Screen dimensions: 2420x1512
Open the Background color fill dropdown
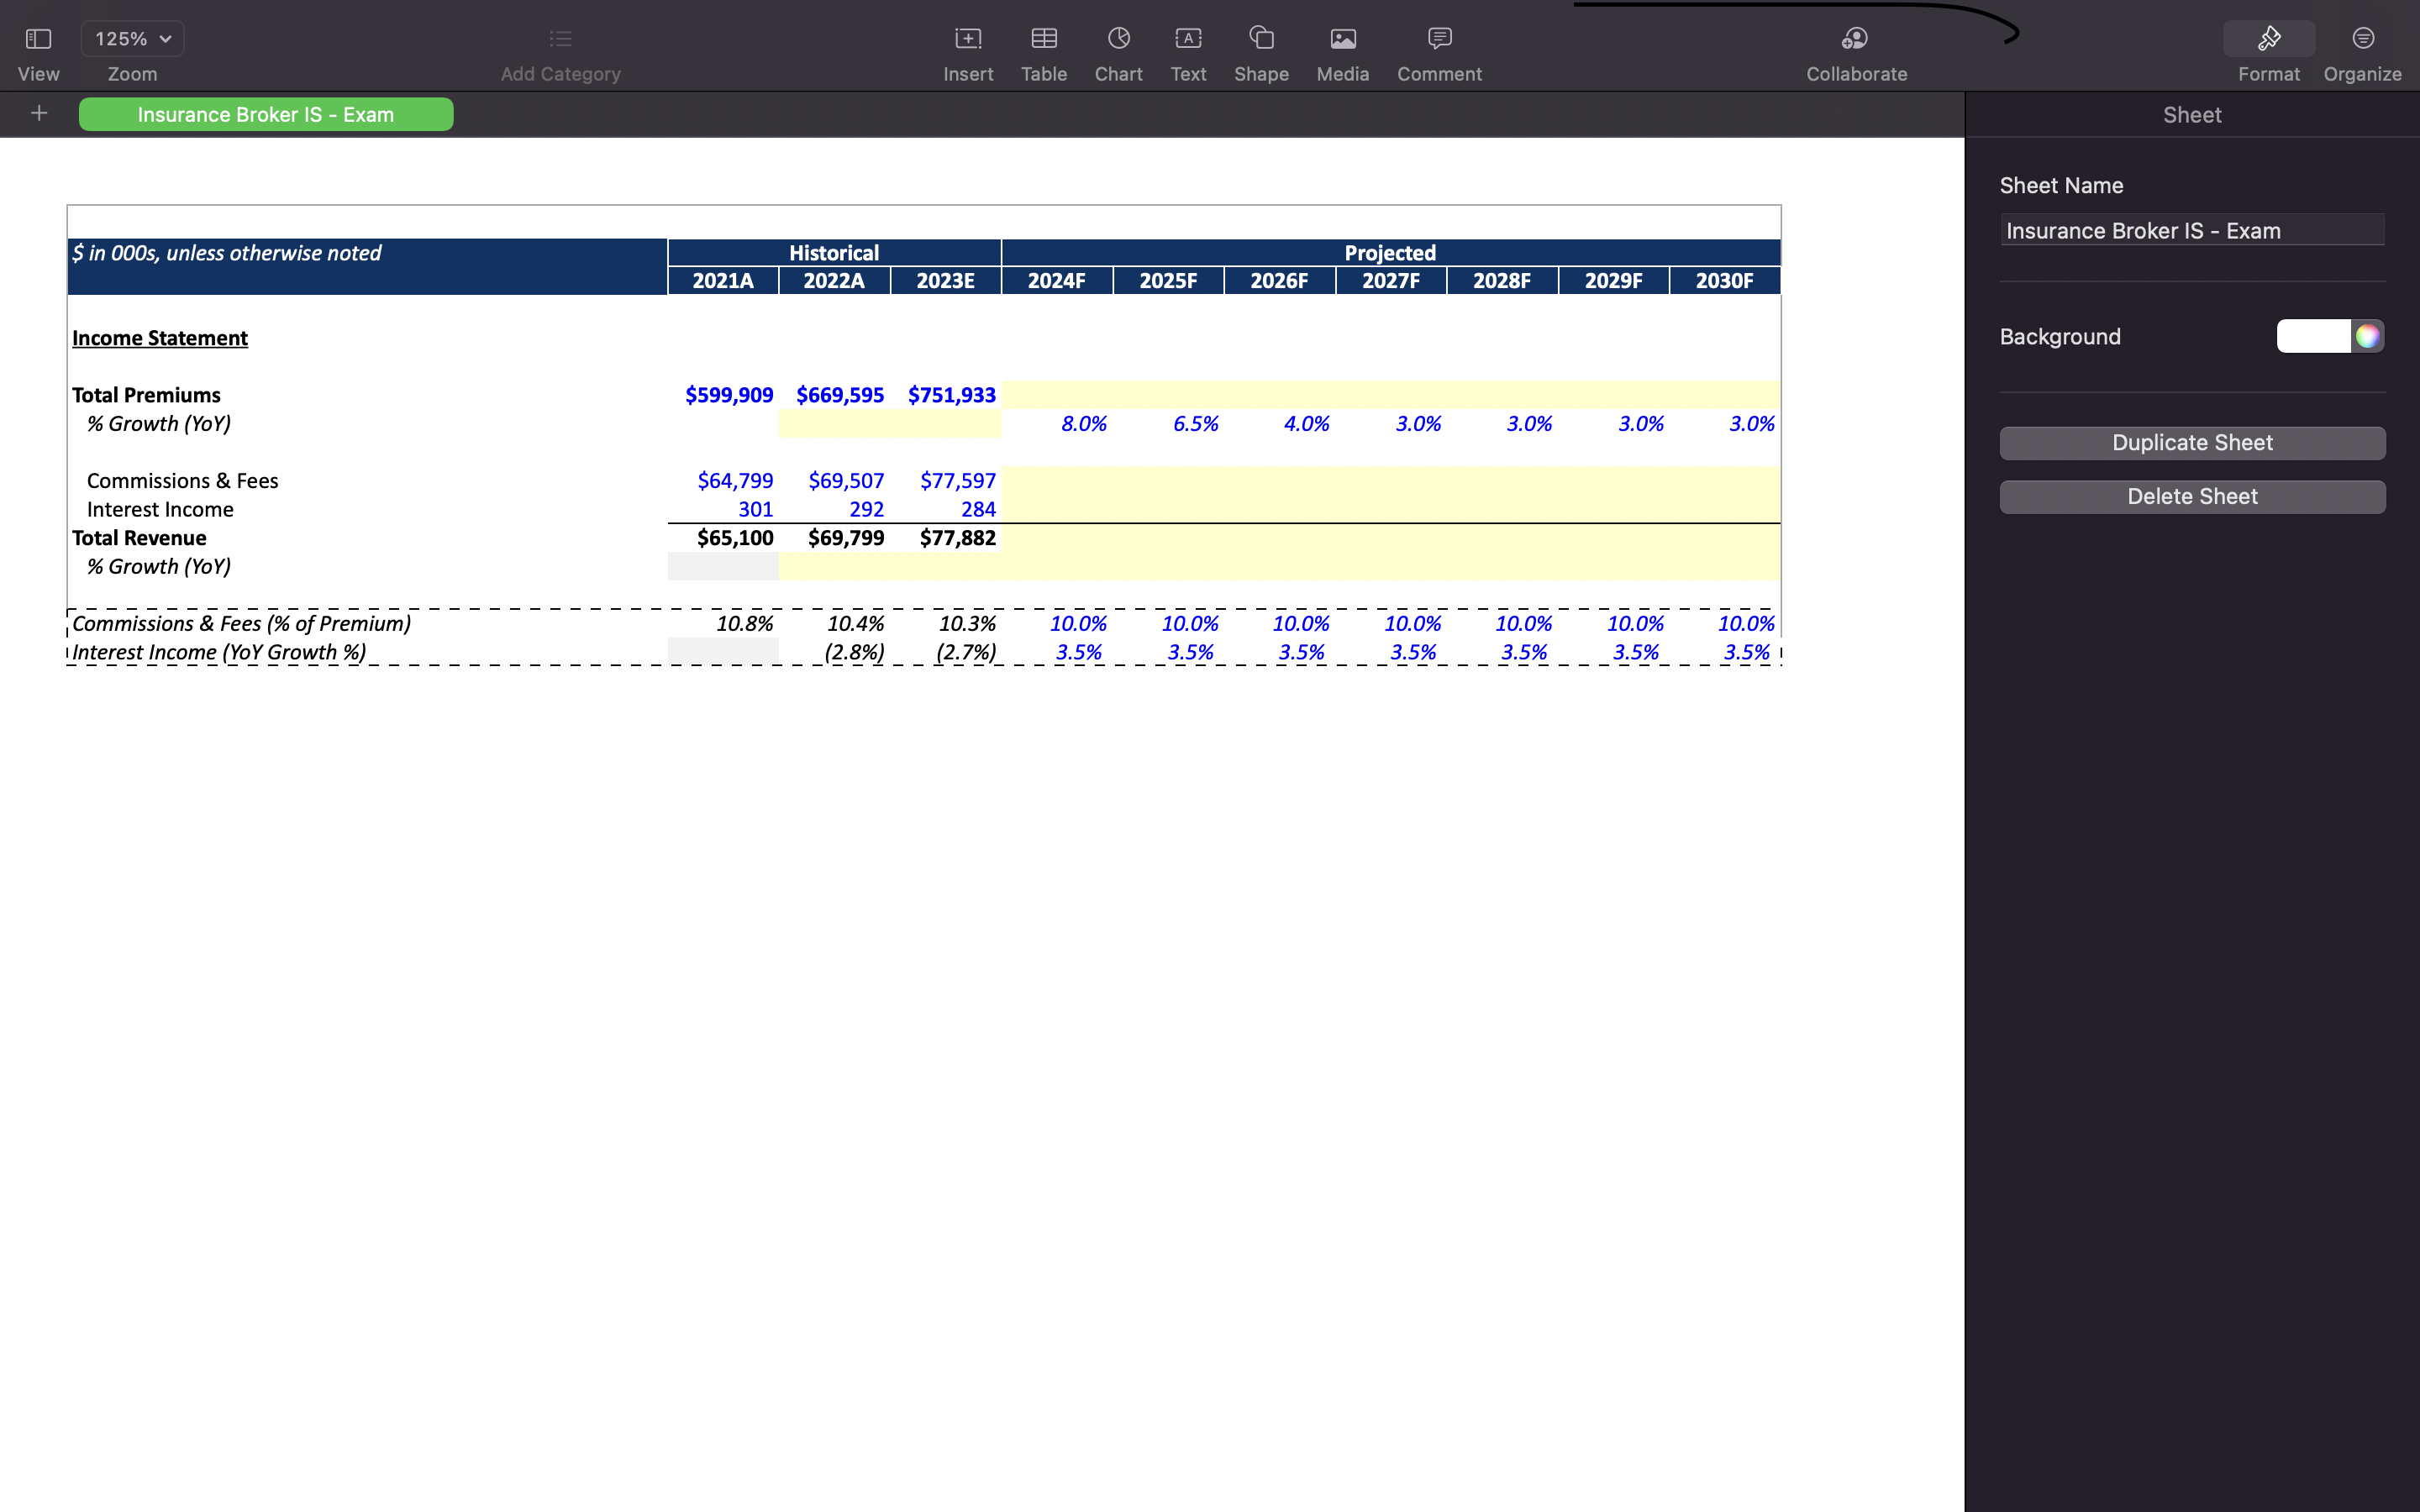click(2312, 337)
